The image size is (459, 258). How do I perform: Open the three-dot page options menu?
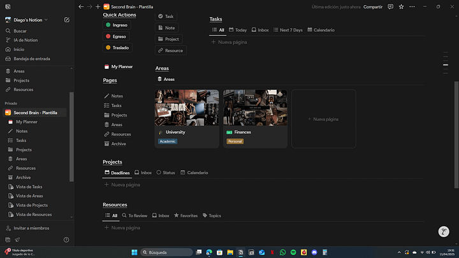tap(412, 7)
